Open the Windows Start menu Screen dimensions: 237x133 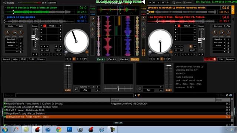click(x=5, y=130)
